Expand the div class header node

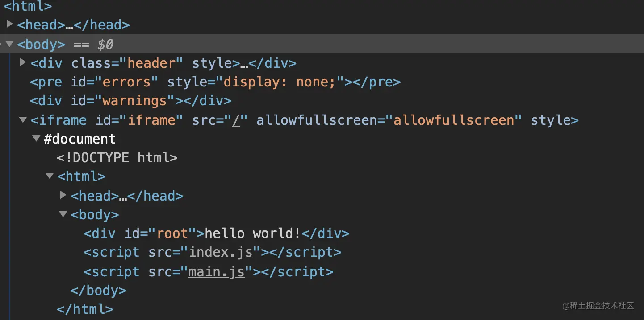pos(23,63)
